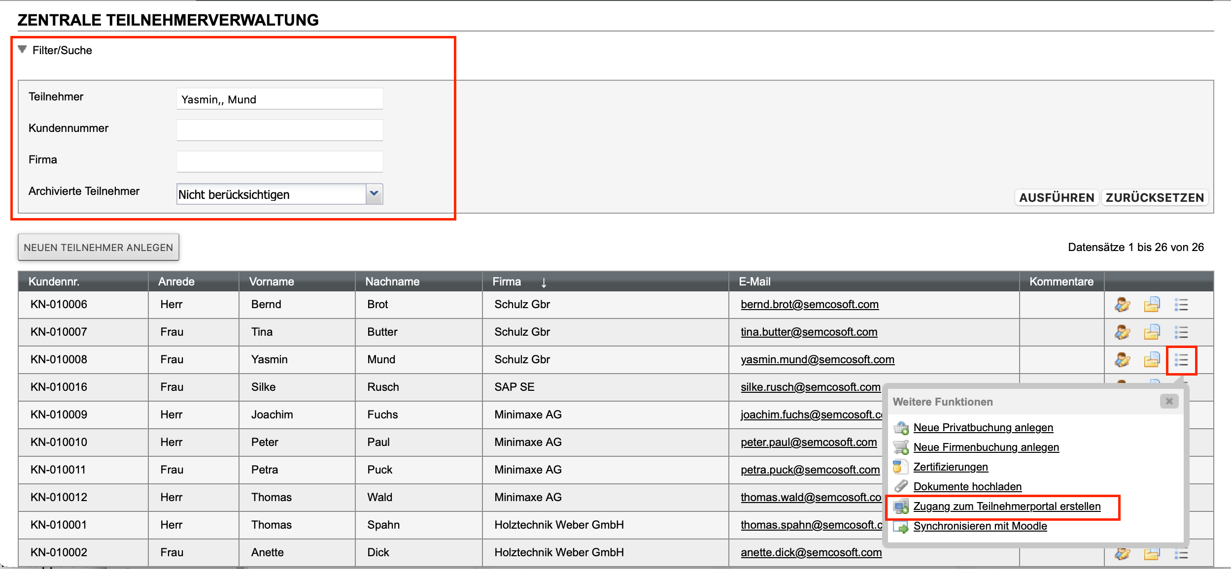Click Neuen Teilnehmer anlegen button
This screenshot has height=569, width=1231.
pos(99,247)
